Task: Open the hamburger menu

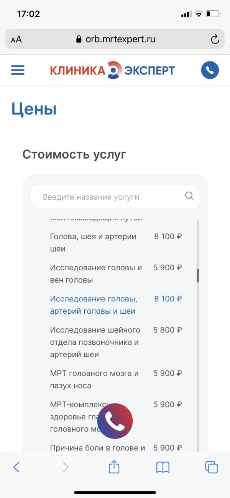Action: point(18,70)
